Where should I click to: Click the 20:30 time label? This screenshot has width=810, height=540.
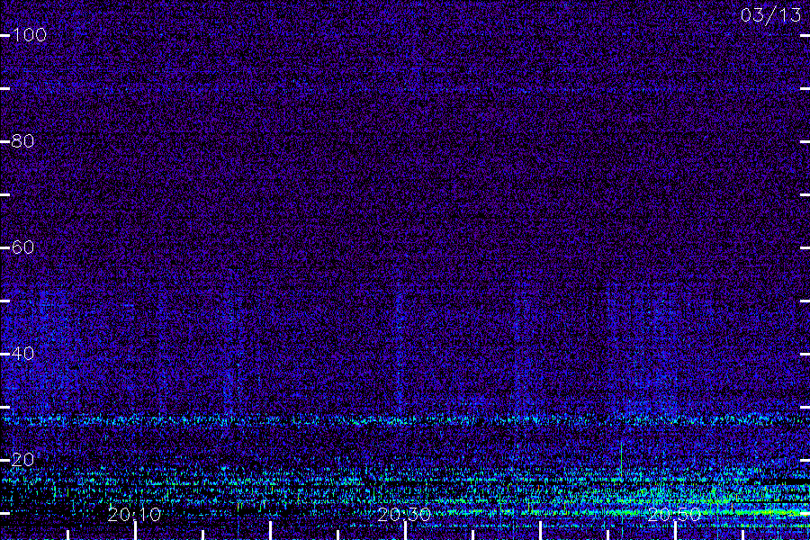pyautogui.click(x=404, y=515)
